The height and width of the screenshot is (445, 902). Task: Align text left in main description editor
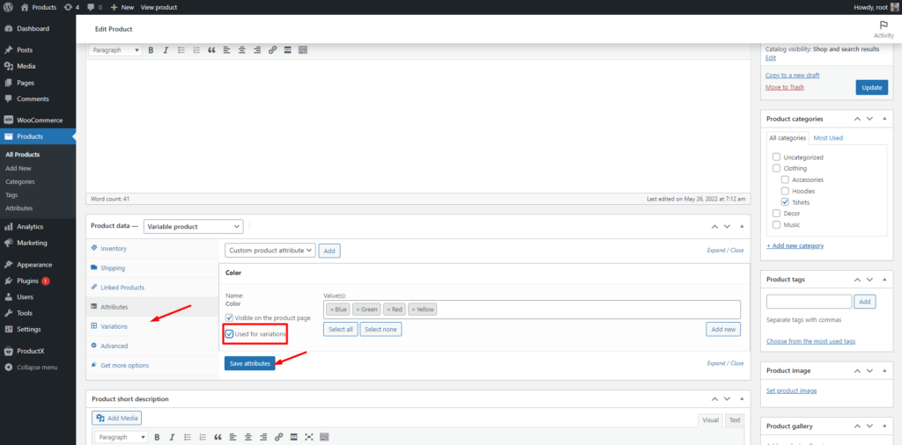[226, 50]
